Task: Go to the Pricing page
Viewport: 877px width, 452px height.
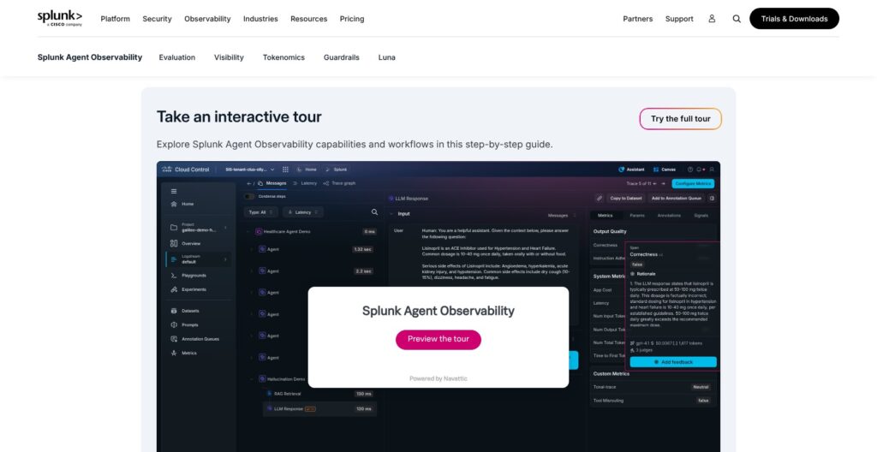Action: click(352, 19)
